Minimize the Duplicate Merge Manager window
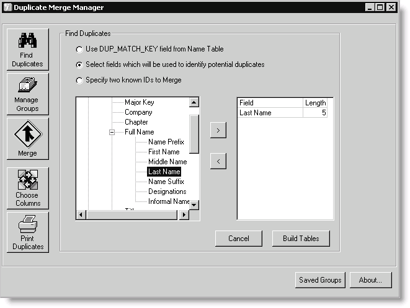This screenshot has width=410, height=308. 370,7
